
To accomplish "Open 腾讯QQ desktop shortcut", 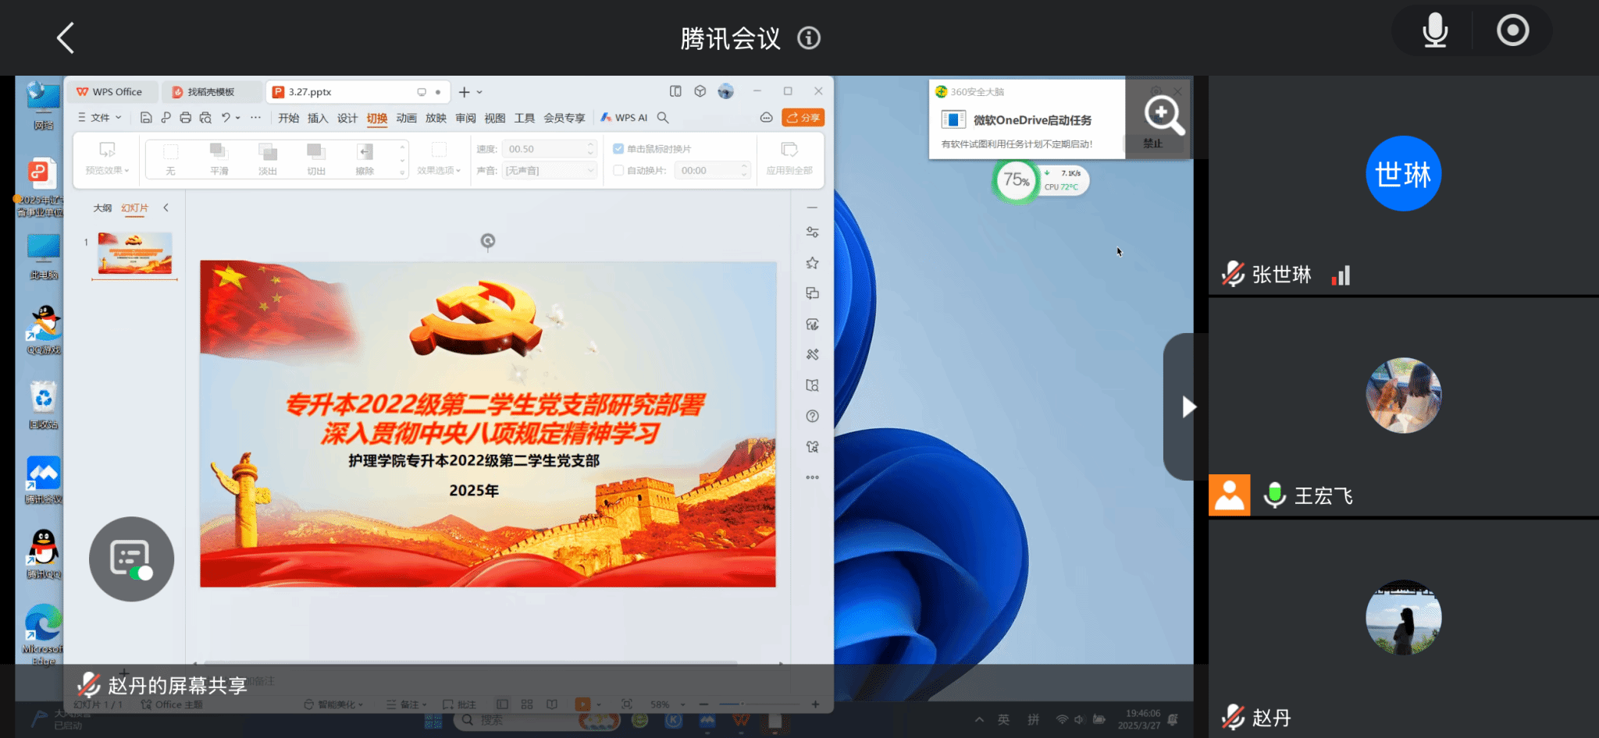I will [44, 553].
